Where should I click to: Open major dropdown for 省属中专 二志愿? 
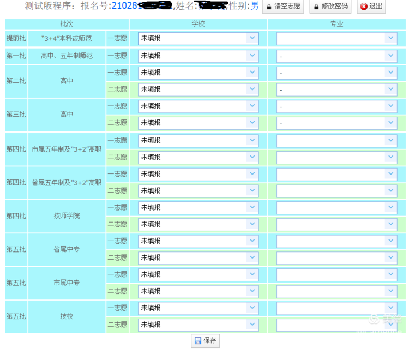(337, 257)
